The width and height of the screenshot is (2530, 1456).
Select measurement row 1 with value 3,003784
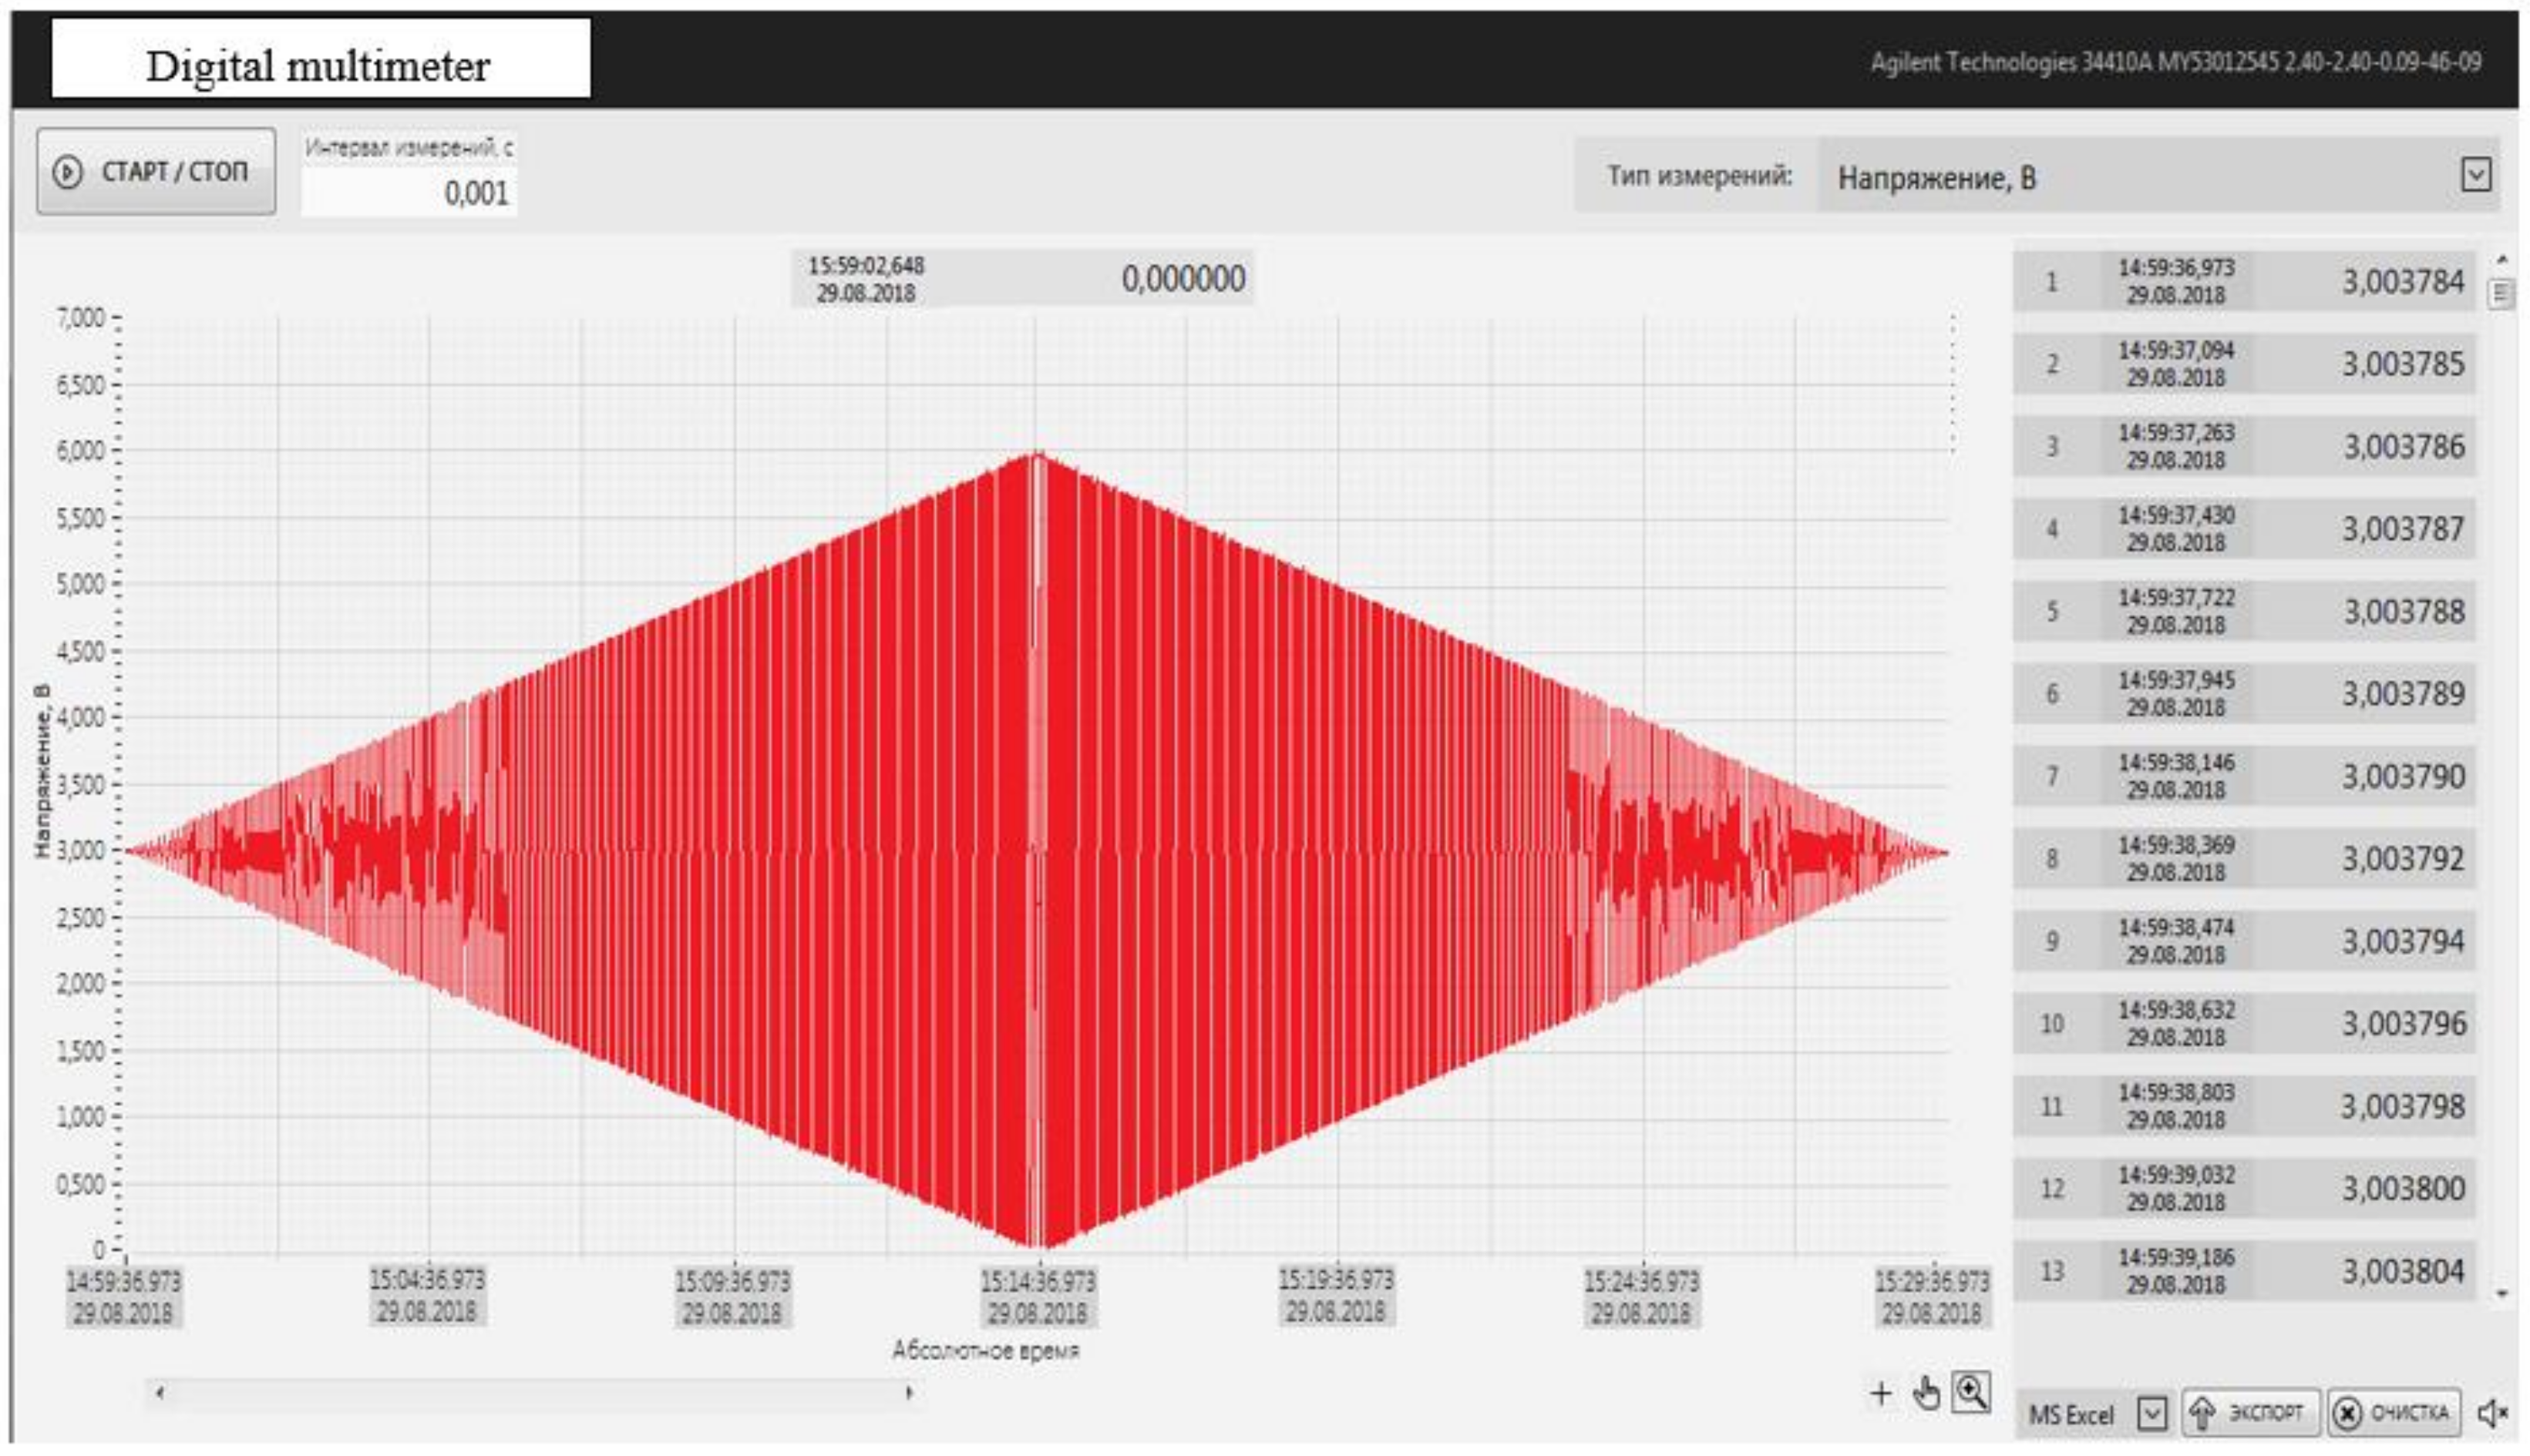[2243, 281]
